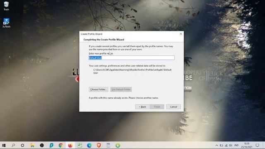Image resolution: width=265 pixels, height=149 pixels.
Task: Open the Windows Start menu
Action: tap(4, 145)
